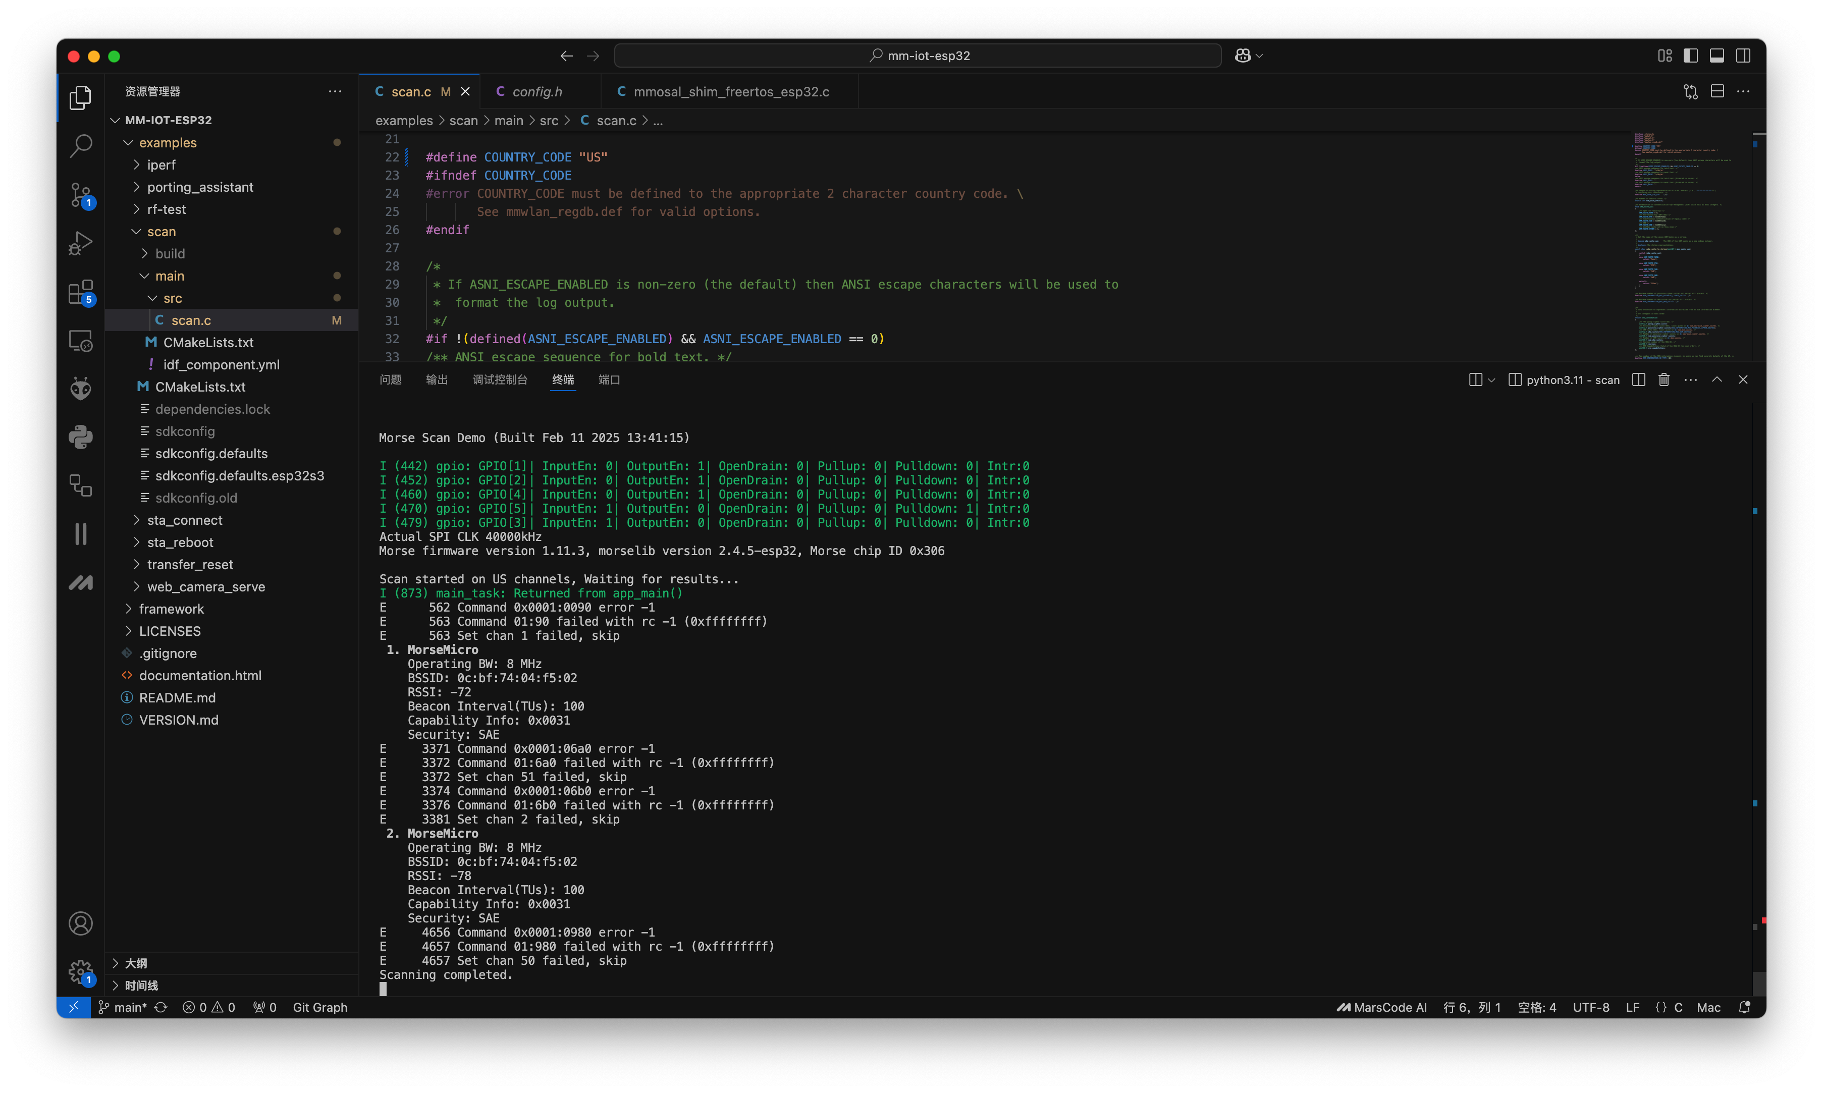The width and height of the screenshot is (1823, 1093).
Task: Open README.md file
Action: point(178,697)
